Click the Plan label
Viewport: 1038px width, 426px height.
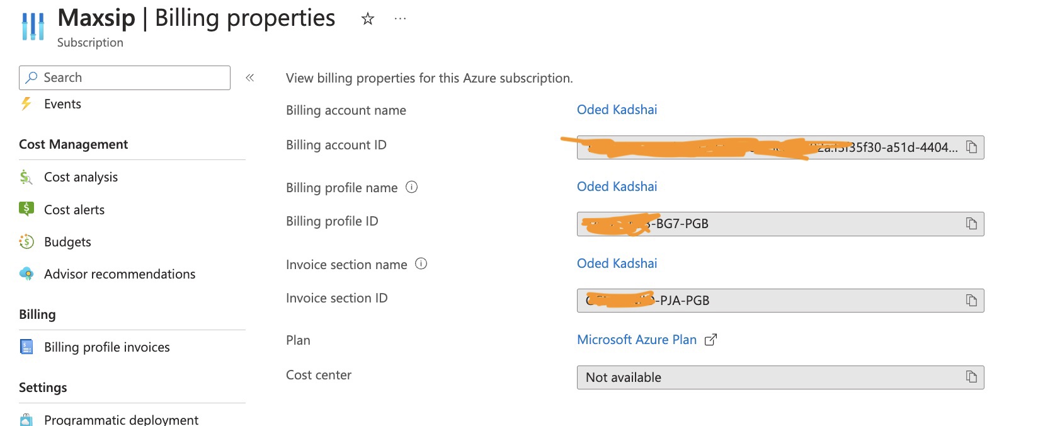[x=298, y=340]
